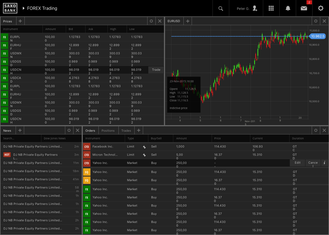Change Micron Technology order type arrows
Screen dimensions: 329x235
point(144,155)
